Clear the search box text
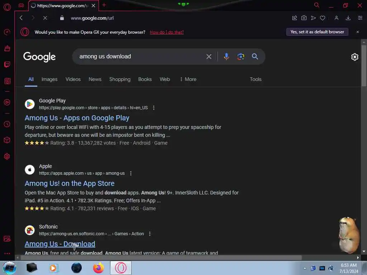Viewport: 367px width, 275px height. (x=209, y=57)
